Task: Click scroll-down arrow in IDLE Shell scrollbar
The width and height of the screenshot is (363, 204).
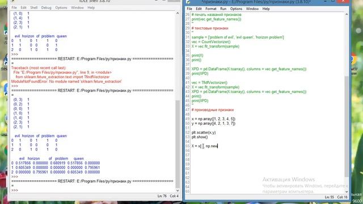Action: tap(178, 190)
